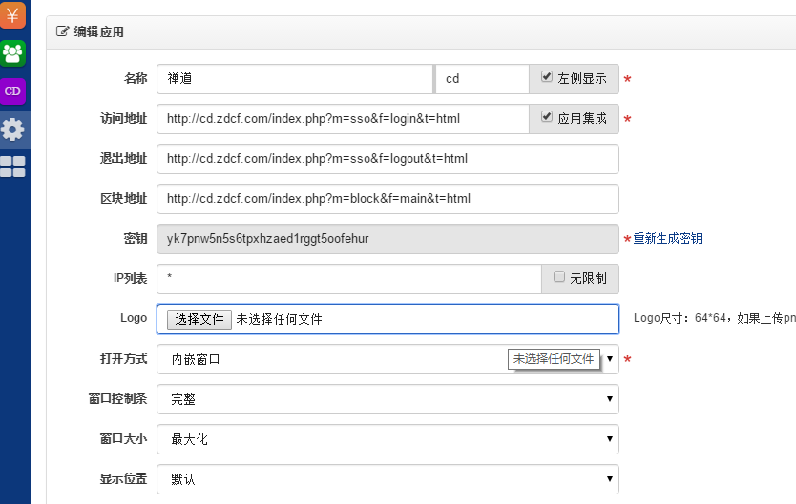Open the 窗口大小 dropdown showing 最大化

coord(387,438)
